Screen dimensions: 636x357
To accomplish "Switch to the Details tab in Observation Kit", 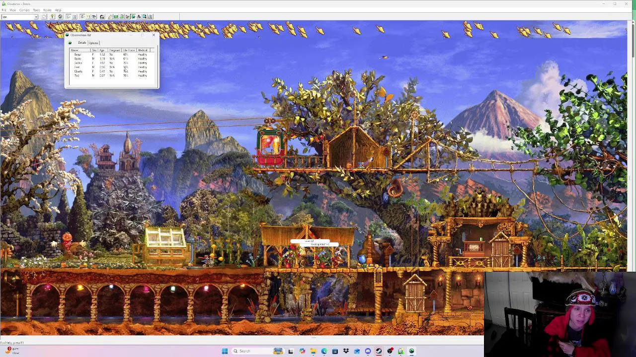I will tap(82, 43).
